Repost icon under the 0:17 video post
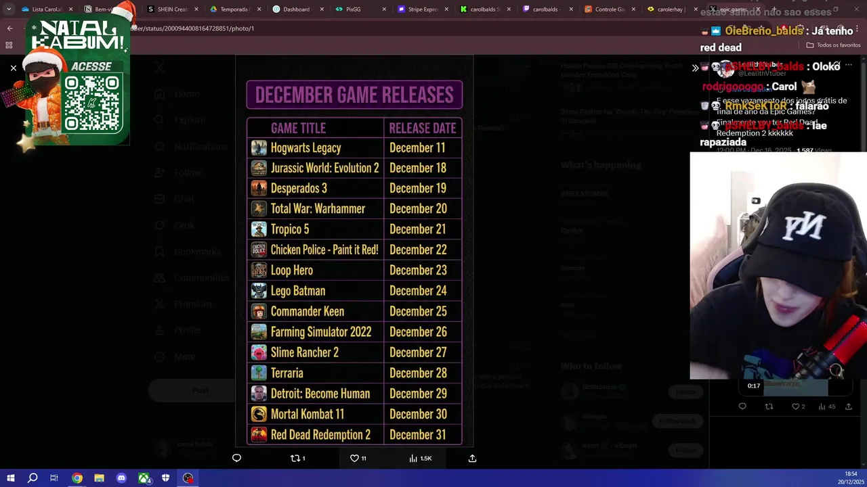The width and height of the screenshot is (867, 487). pyautogui.click(x=769, y=407)
